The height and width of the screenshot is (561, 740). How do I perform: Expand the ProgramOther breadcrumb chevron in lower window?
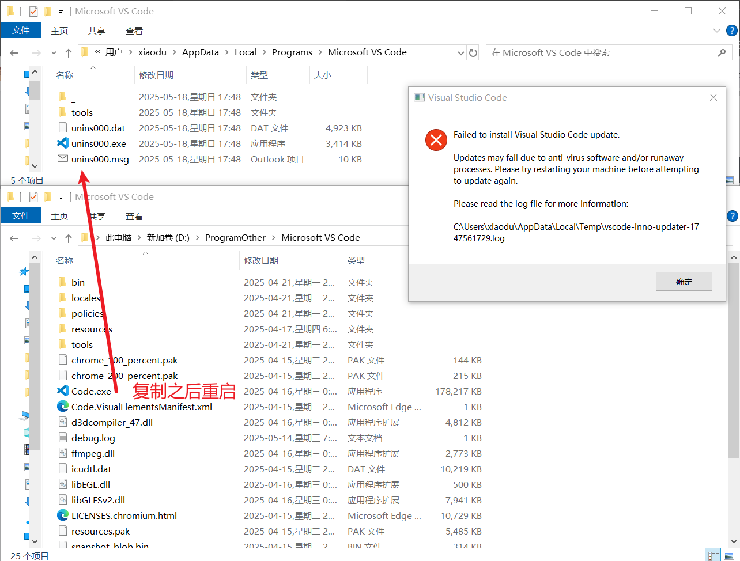point(273,238)
